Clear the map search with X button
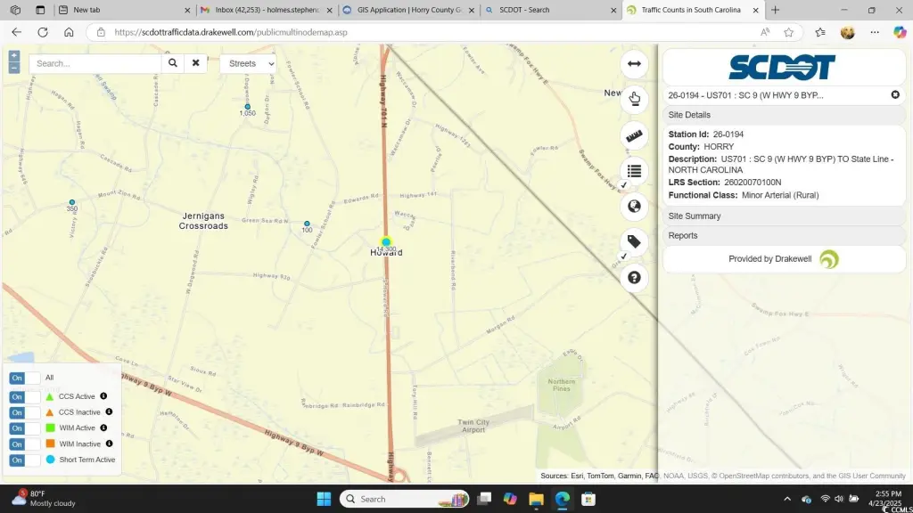The image size is (913, 513). (196, 64)
